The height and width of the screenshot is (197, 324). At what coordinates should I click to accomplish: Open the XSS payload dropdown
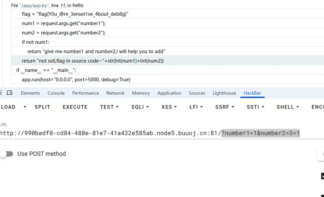169,107
